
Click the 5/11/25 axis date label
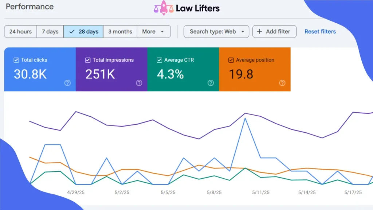pos(261,192)
